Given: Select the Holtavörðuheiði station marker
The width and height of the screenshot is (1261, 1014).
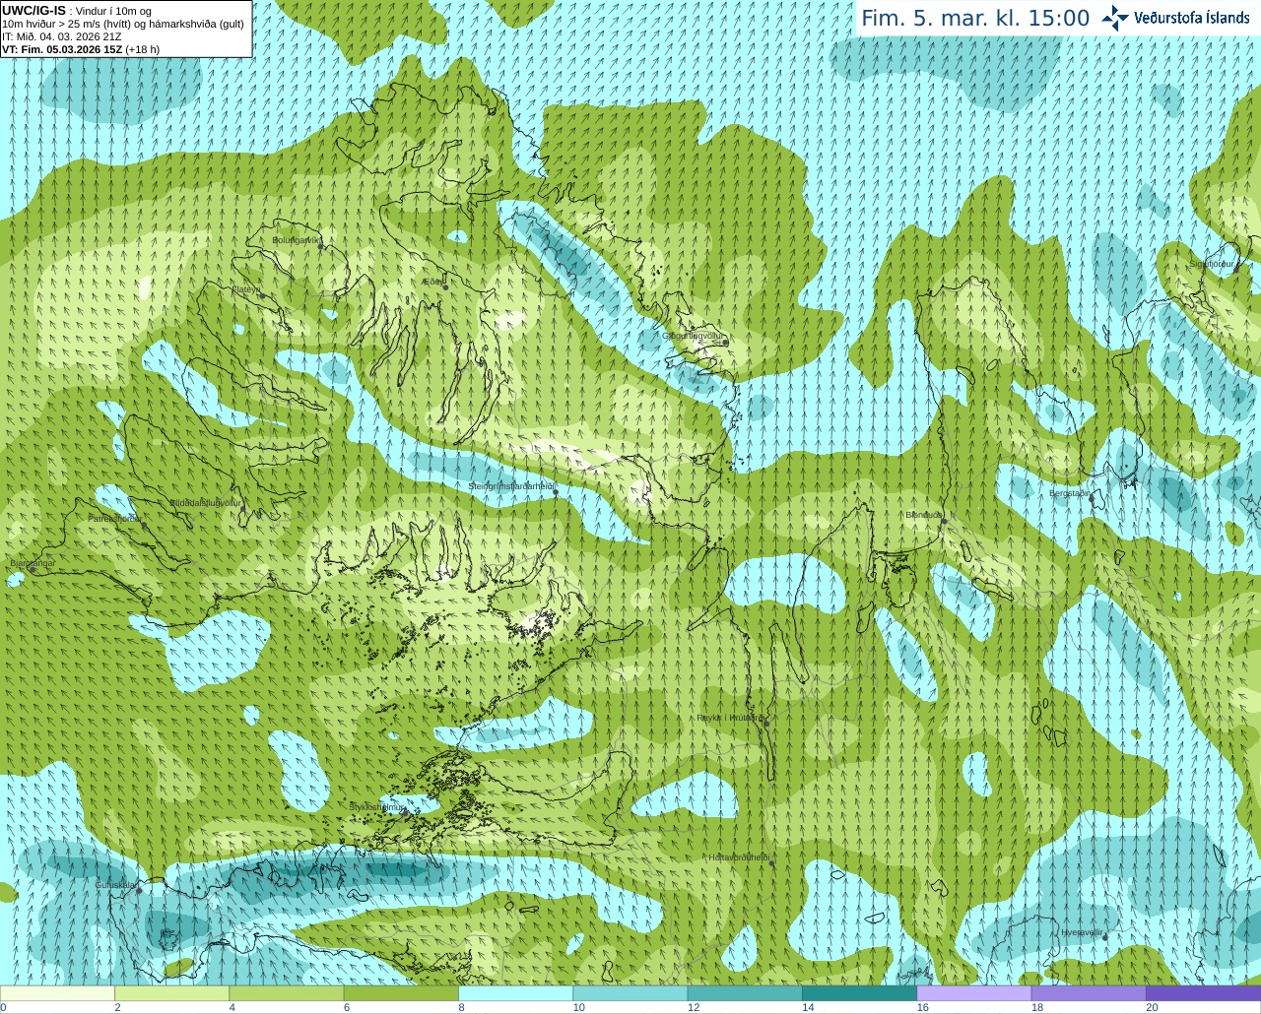Looking at the screenshot, I should (x=771, y=864).
